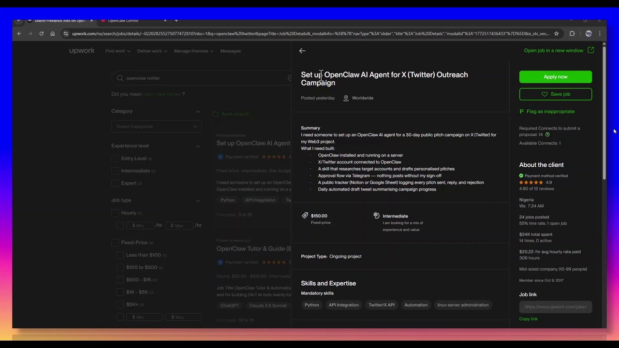Tick the Less than $100 checkbox
Screen dimensions: 619x348
(120, 255)
